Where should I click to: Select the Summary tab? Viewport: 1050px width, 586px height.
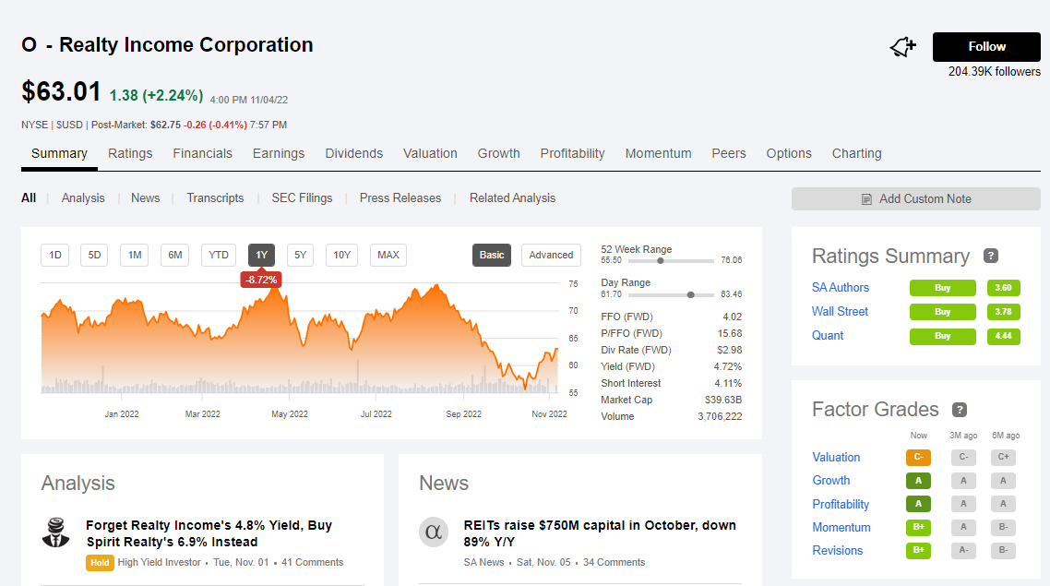59,153
